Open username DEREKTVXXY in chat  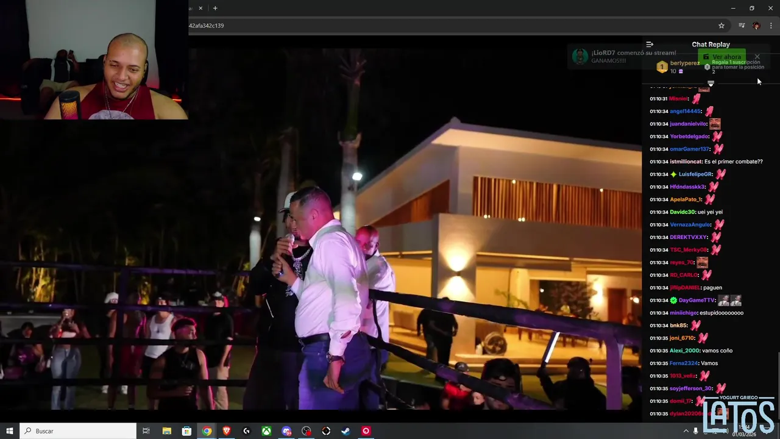(x=689, y=237)
